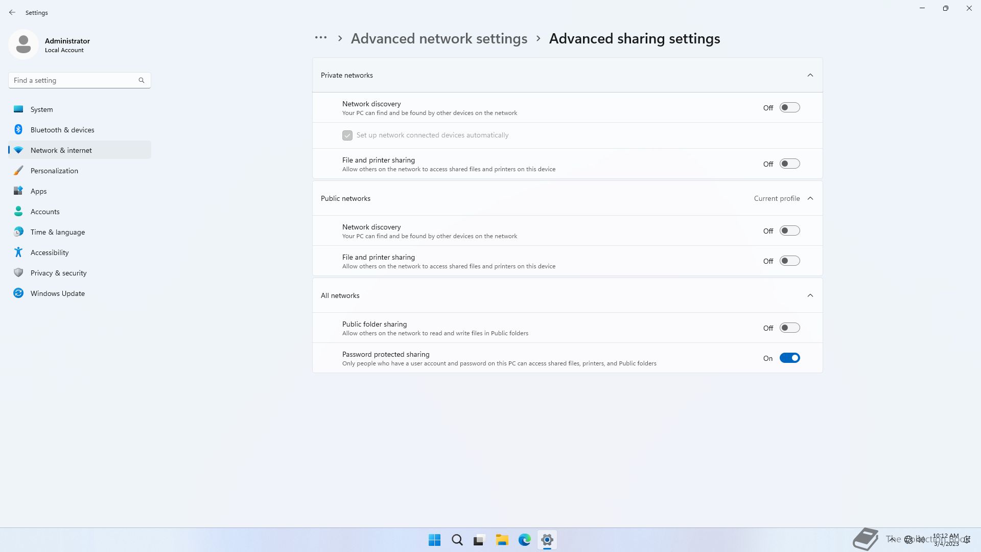Screen dimensions: 981x552
Task: Open Bluetooth & devices settings
Action: (62, 130)
